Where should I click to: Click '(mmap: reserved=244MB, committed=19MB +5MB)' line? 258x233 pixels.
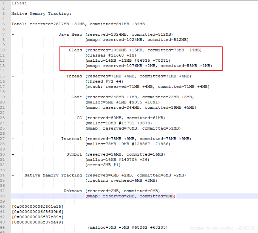tap(141, 107)
